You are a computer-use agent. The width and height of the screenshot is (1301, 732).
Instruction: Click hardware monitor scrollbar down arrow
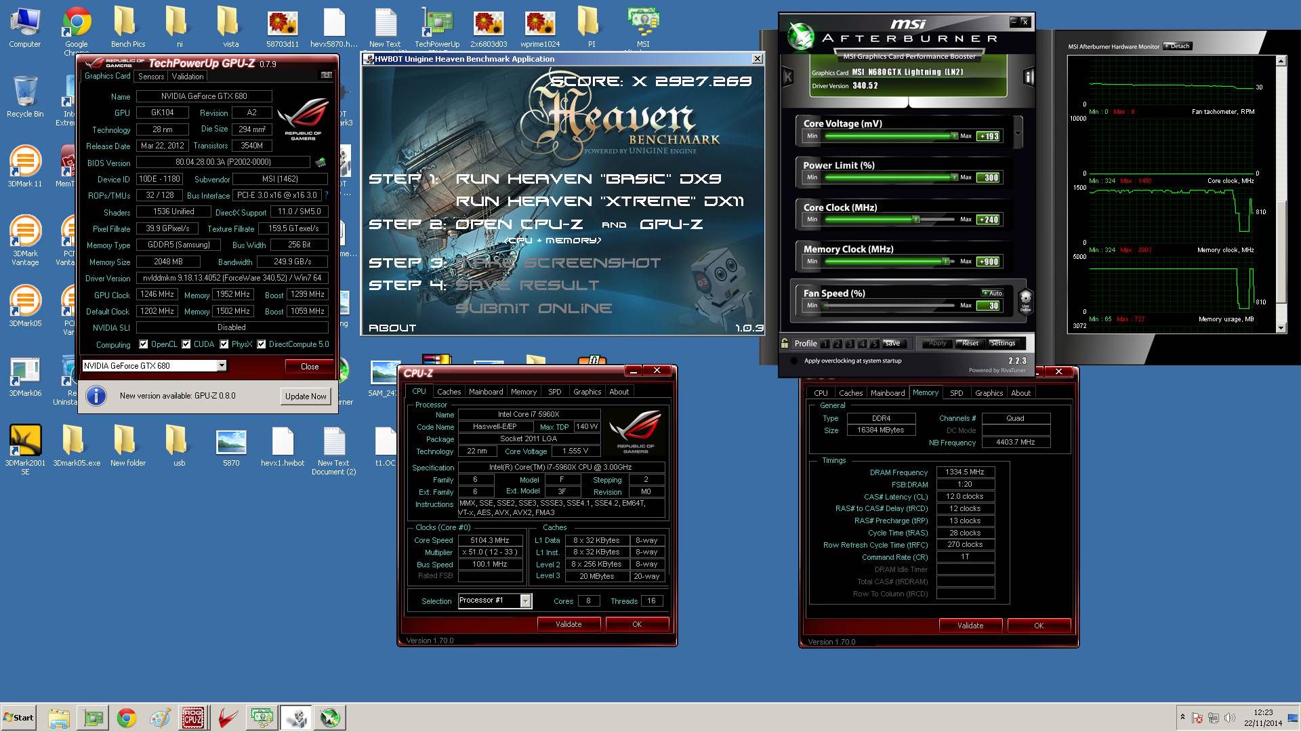pyautogui.click(x=1281, y=328)
